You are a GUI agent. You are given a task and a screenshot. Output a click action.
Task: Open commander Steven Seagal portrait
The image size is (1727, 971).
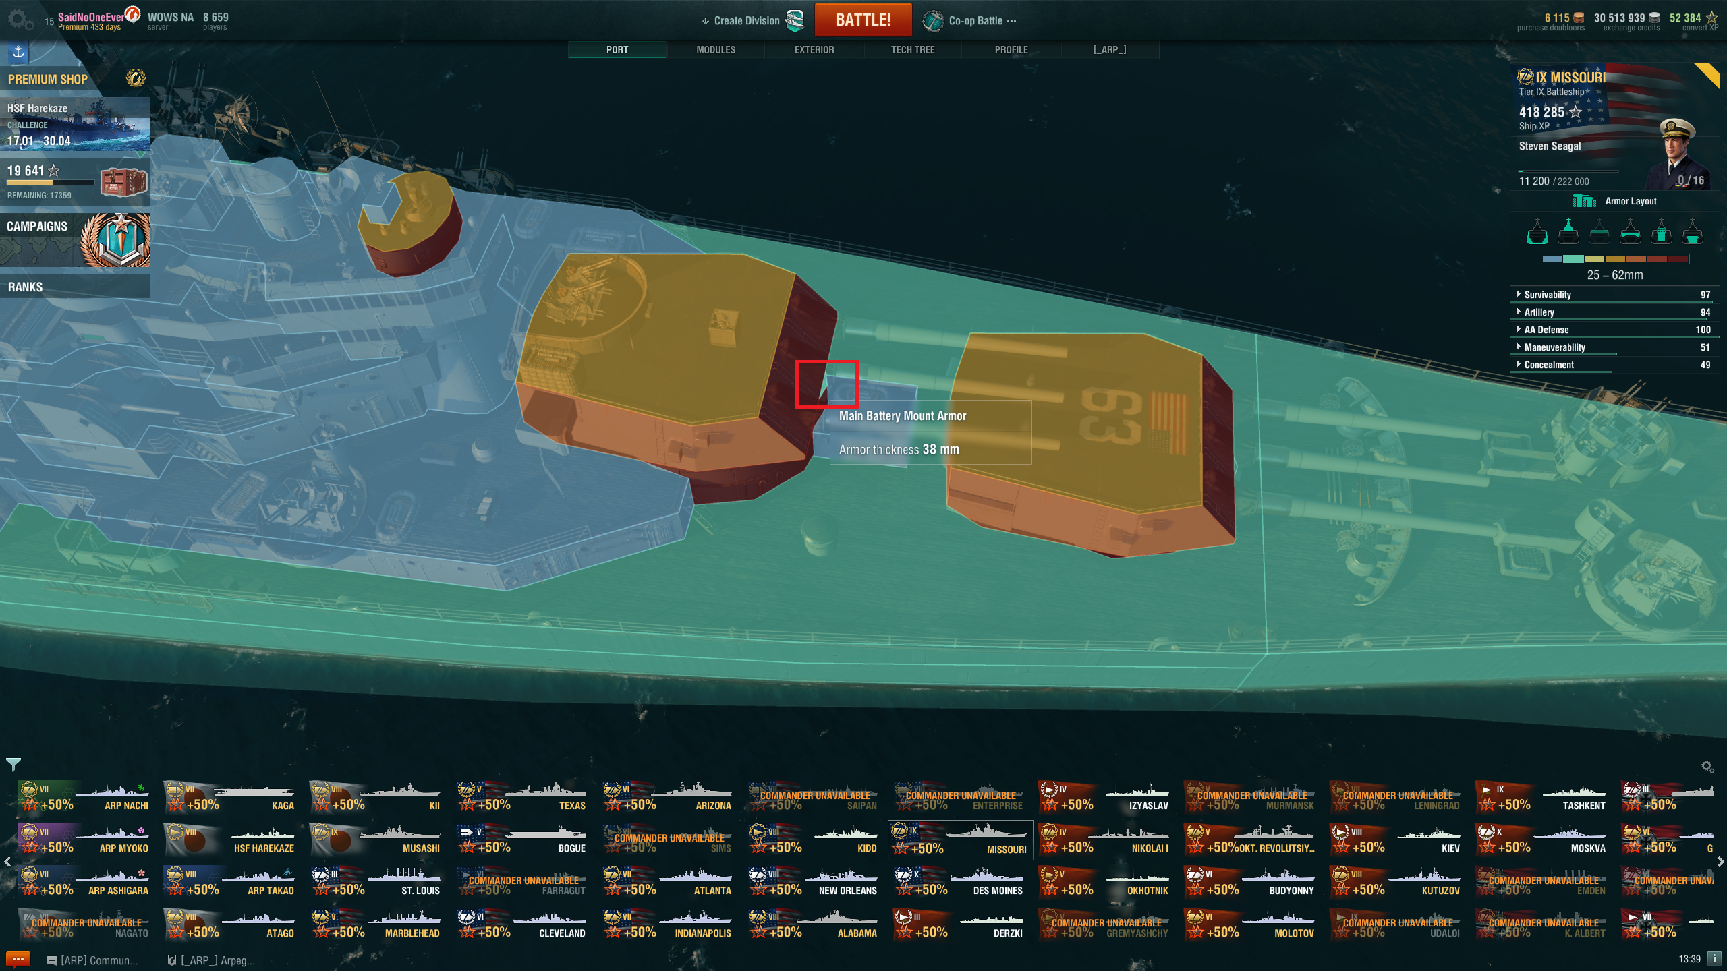coord(1678,154)
